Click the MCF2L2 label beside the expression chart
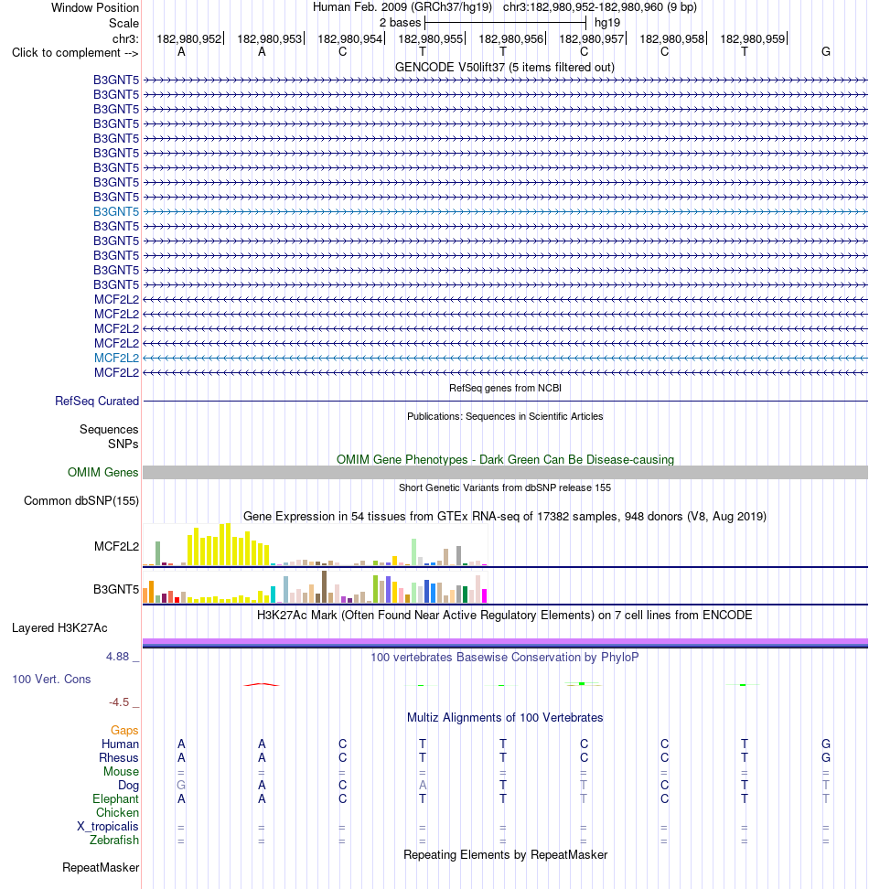 coord(116,546)
